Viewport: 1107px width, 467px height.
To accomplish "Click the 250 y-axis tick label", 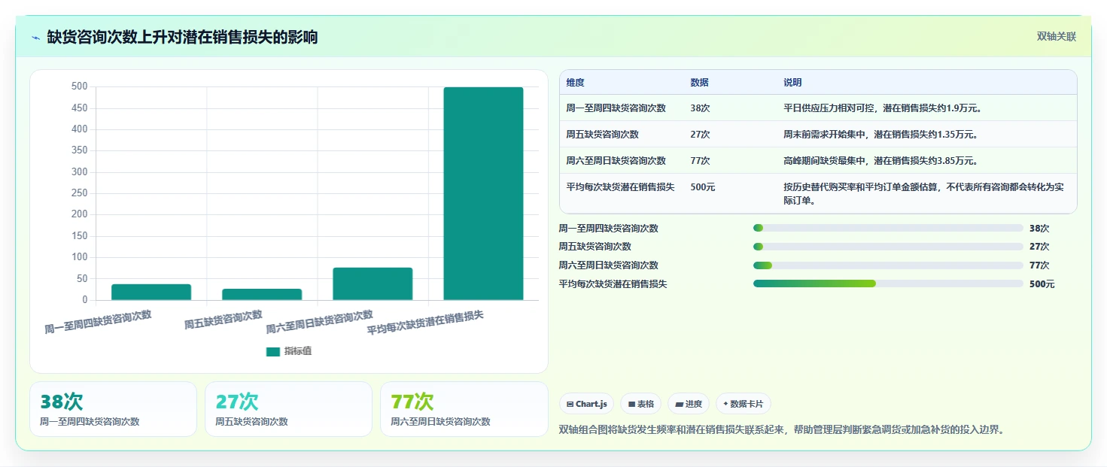I will point(80,193).
